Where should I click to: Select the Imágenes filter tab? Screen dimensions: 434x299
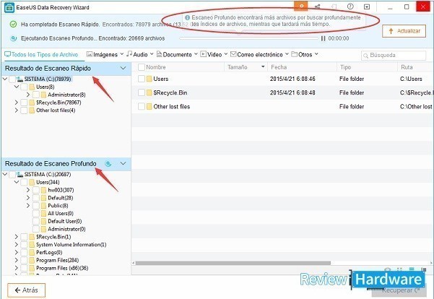[102, 55]
